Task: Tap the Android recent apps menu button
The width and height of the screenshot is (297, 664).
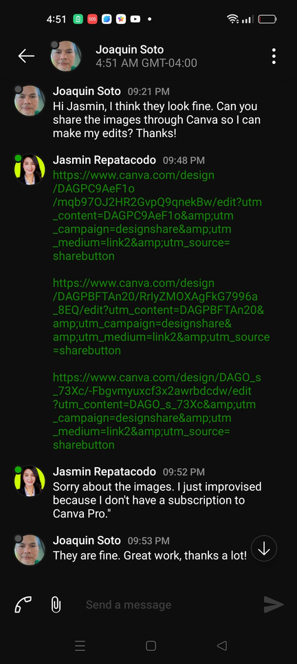Action: 80,645
